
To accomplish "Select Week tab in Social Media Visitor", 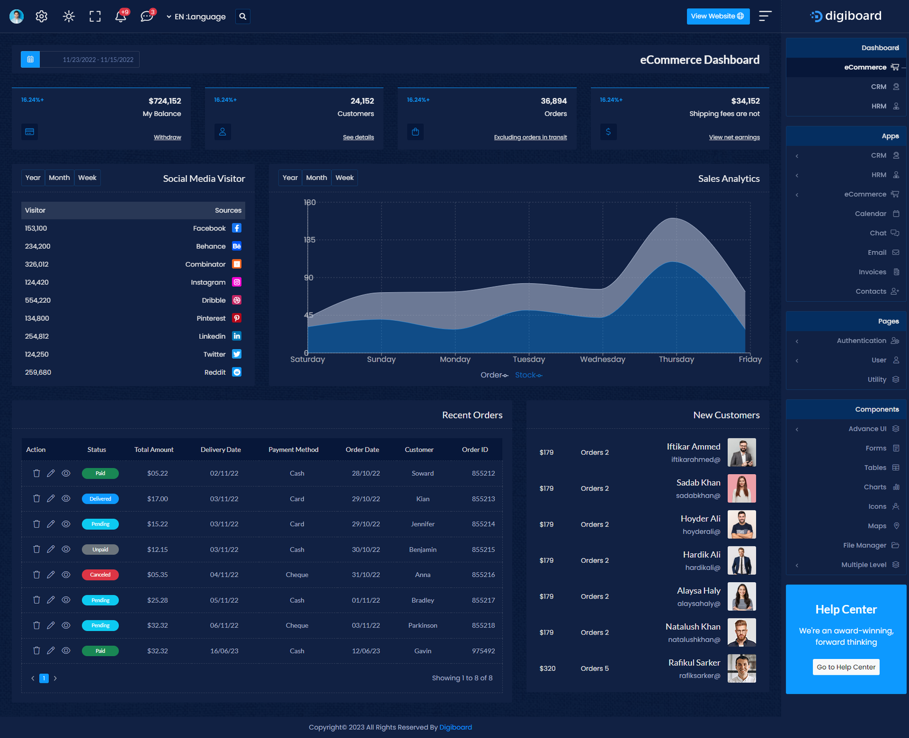I will click(x=87, y=178).
